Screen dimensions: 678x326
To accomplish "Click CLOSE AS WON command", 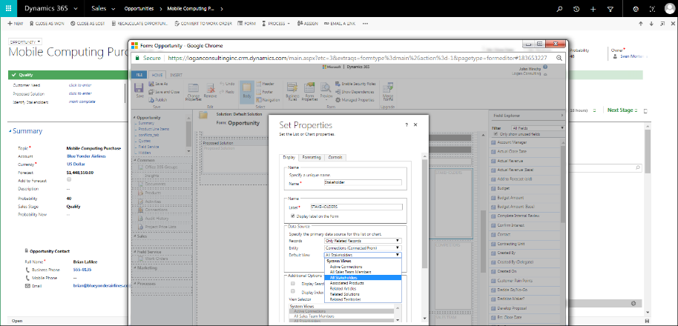I will [47, 23].
